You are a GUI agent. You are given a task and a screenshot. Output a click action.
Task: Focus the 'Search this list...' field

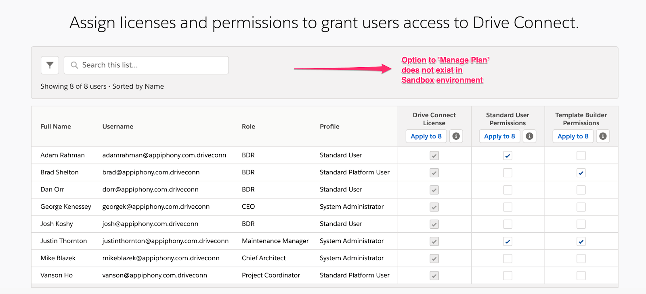(146, 65)
